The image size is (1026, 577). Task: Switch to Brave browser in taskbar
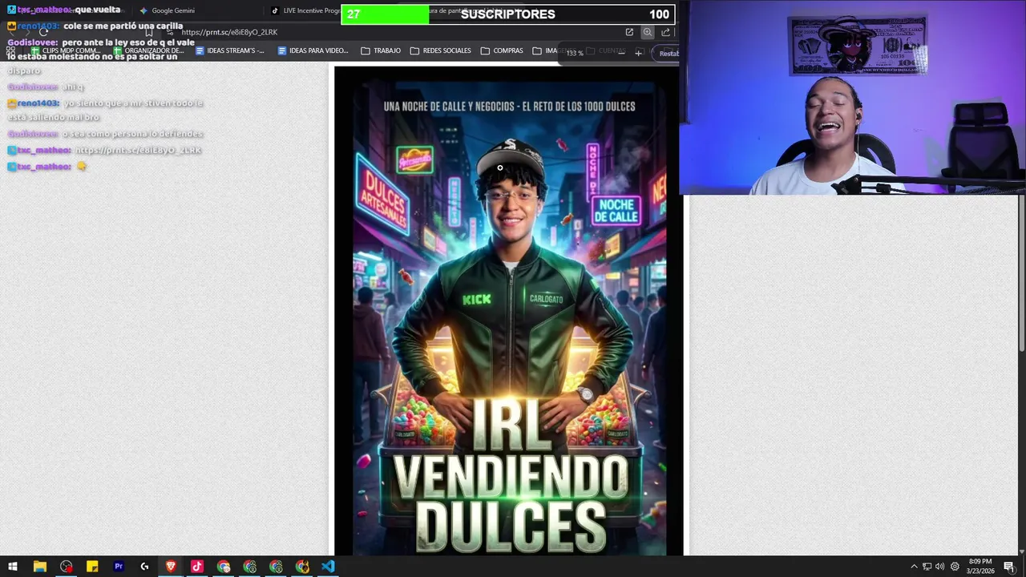pos(171,567)
